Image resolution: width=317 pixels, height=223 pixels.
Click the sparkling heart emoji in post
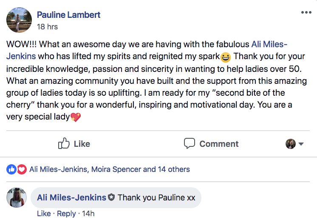click(76, 117)
